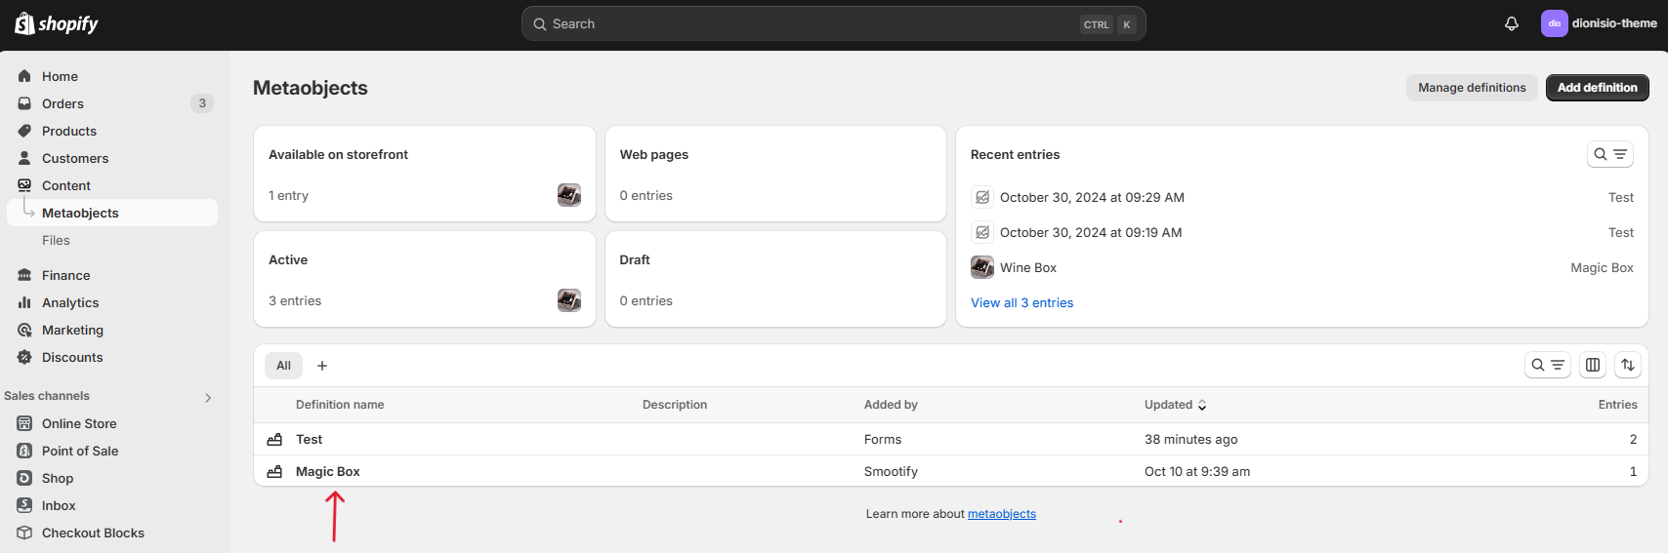Go to Analytics in the sidebar
Viewport: 1668px width, 553px height.
tap(70, 302)
